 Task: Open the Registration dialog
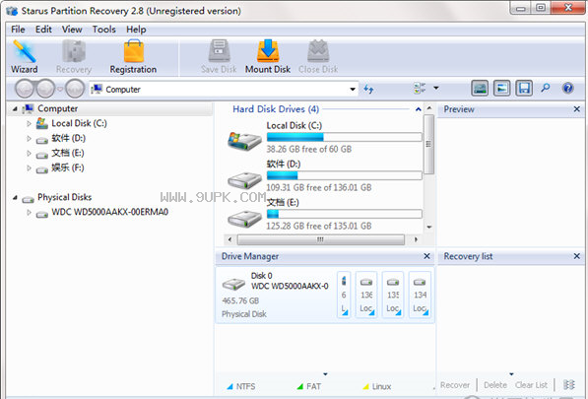[x=133, y=57]
